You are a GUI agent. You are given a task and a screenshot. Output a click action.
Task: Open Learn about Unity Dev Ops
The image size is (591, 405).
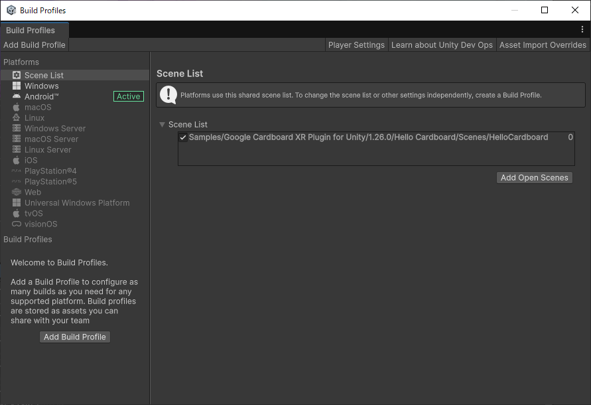click(x=442, y=45)
